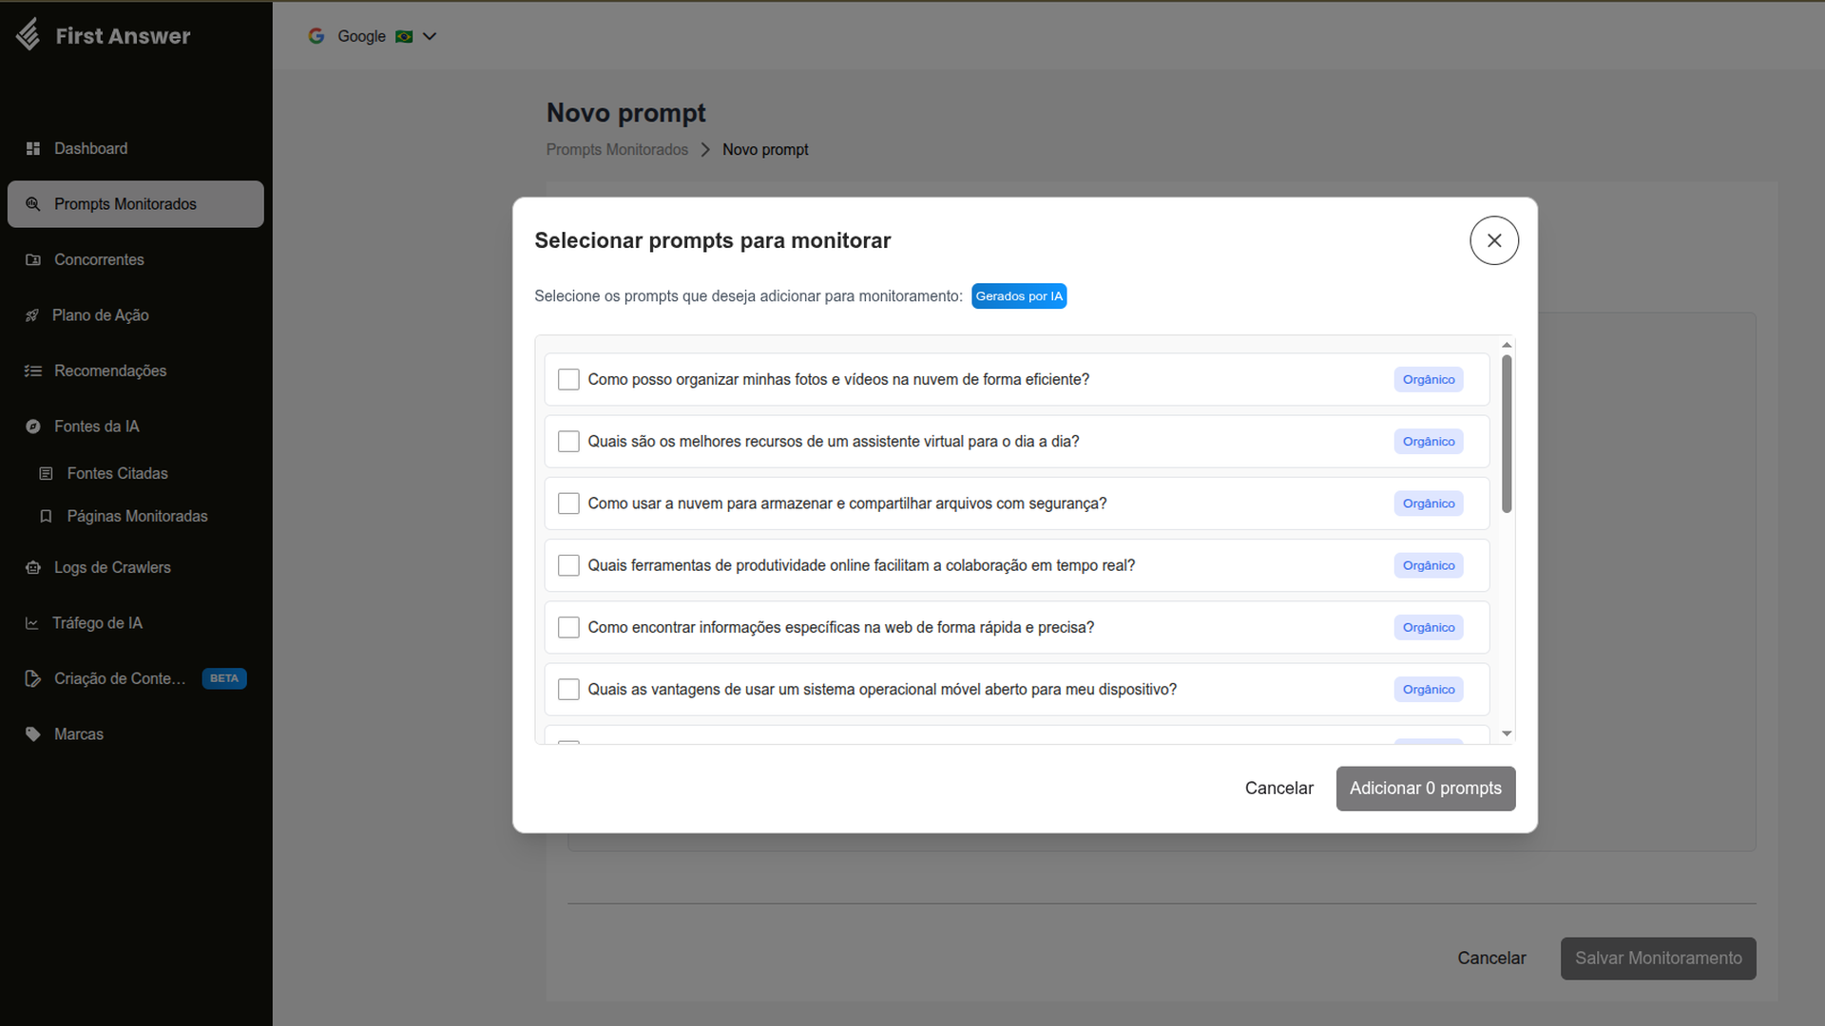The image size is (1825, 1026).
Task: Click the prompts list scrollbar thumb
Action: coord(1507,434)
